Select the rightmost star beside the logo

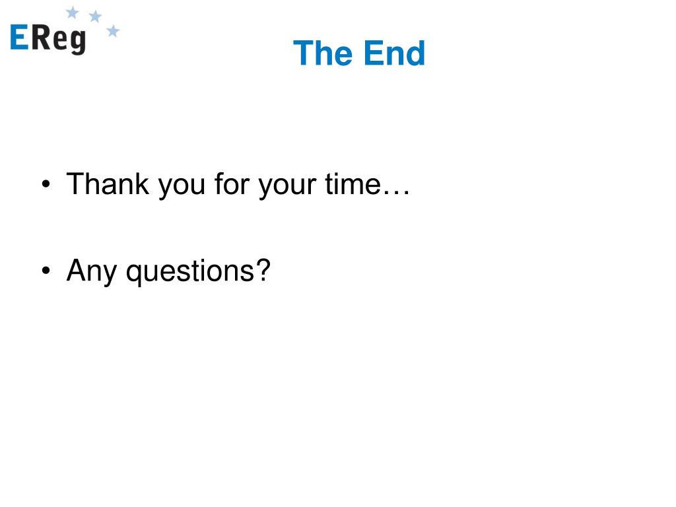pyautogui.click(x=113, y=31)
